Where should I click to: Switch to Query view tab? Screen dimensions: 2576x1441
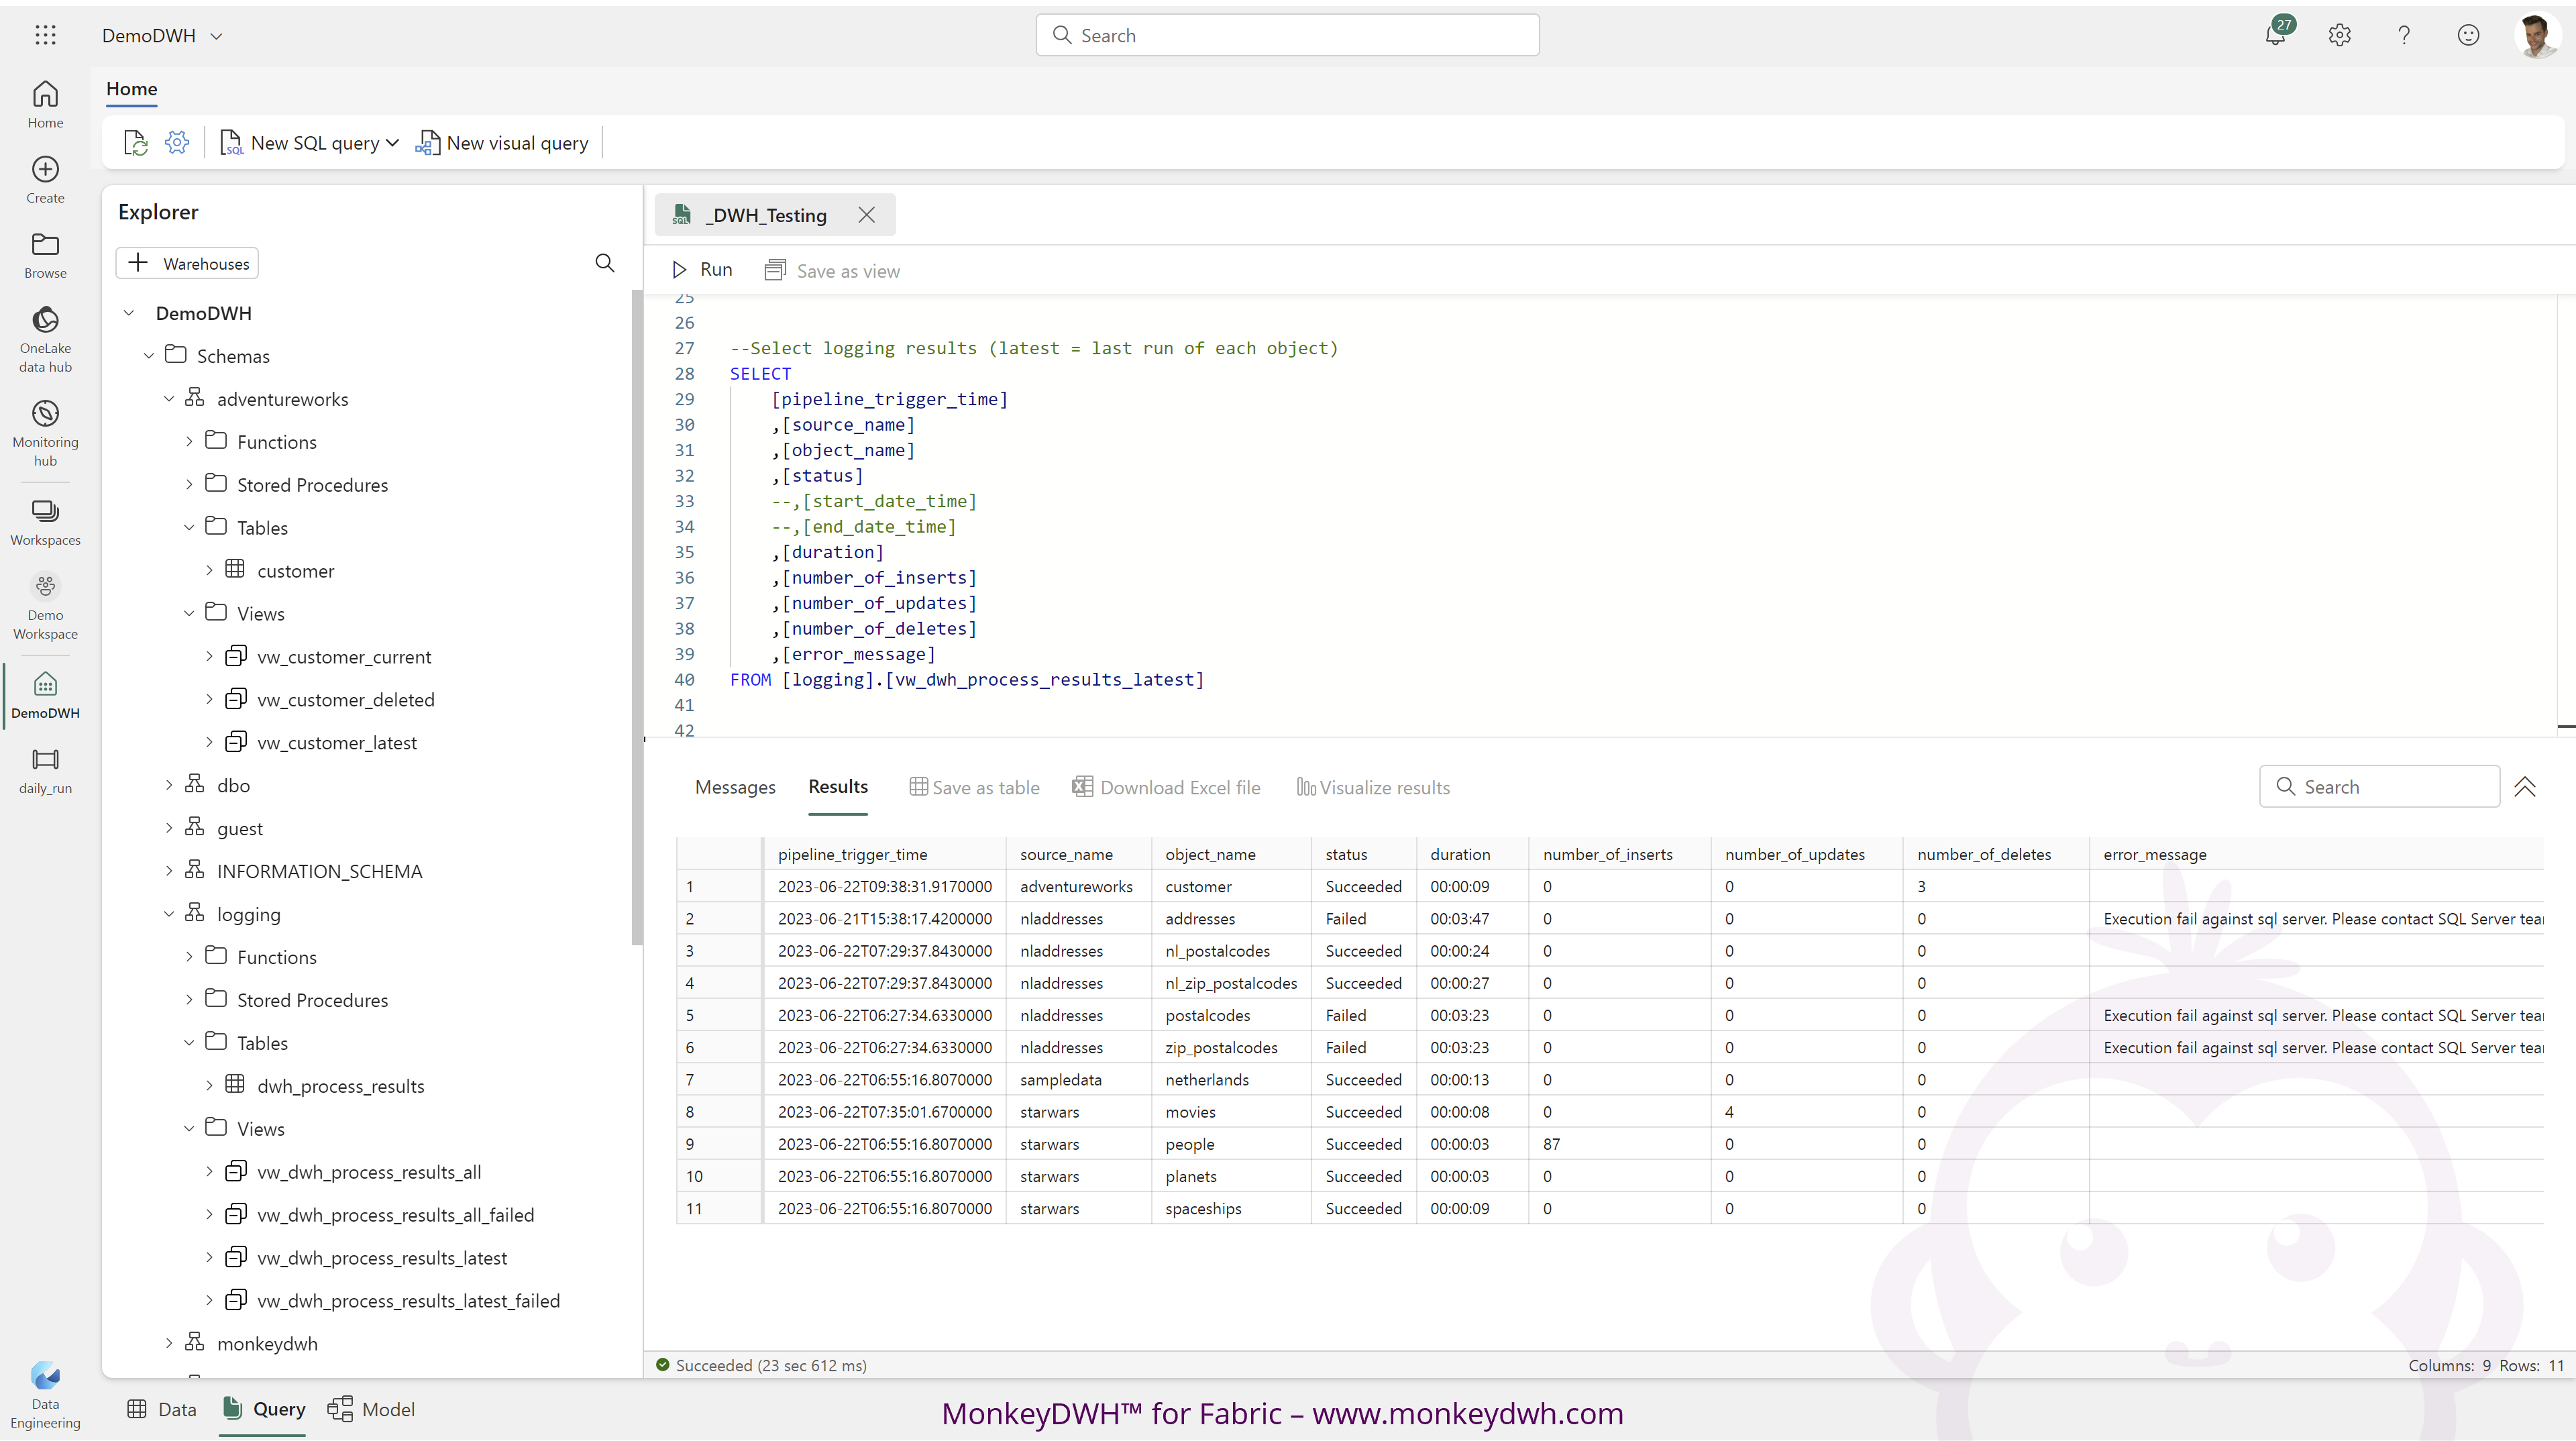pos(264,1409)
